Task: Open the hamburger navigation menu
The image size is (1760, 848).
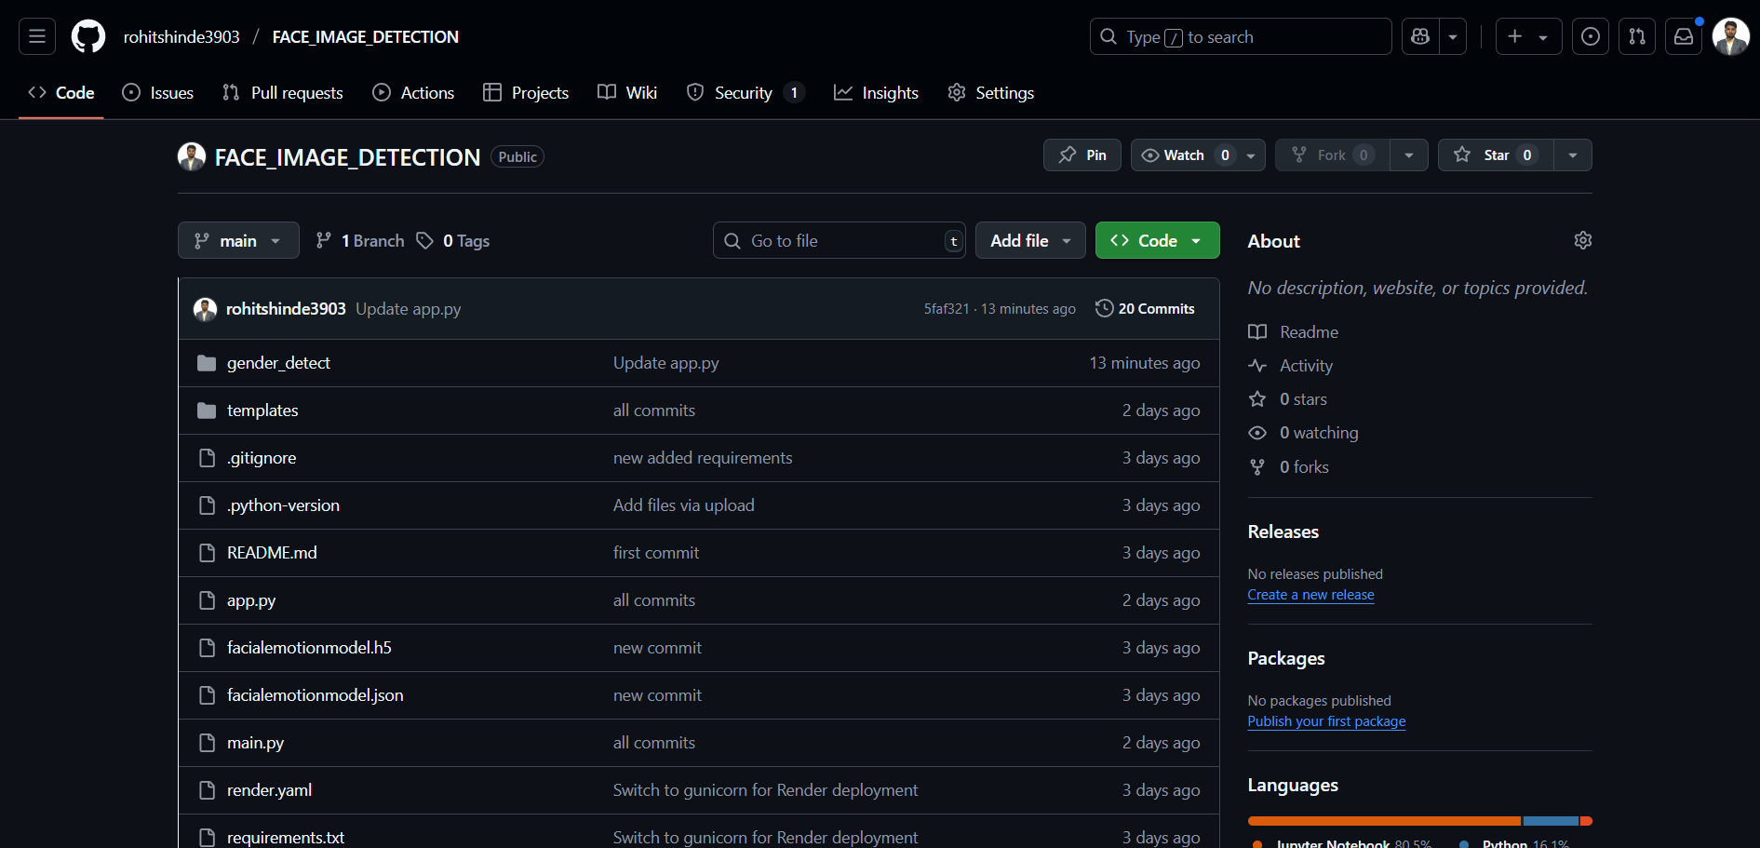Action: [37, 36]
